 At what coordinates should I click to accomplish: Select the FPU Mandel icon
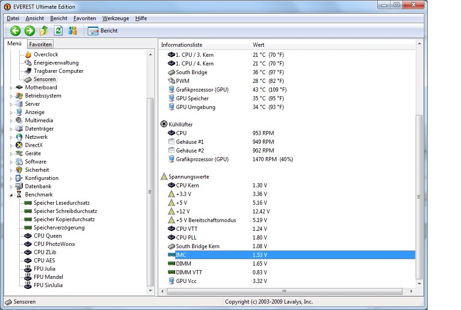[x=28, y=277]
